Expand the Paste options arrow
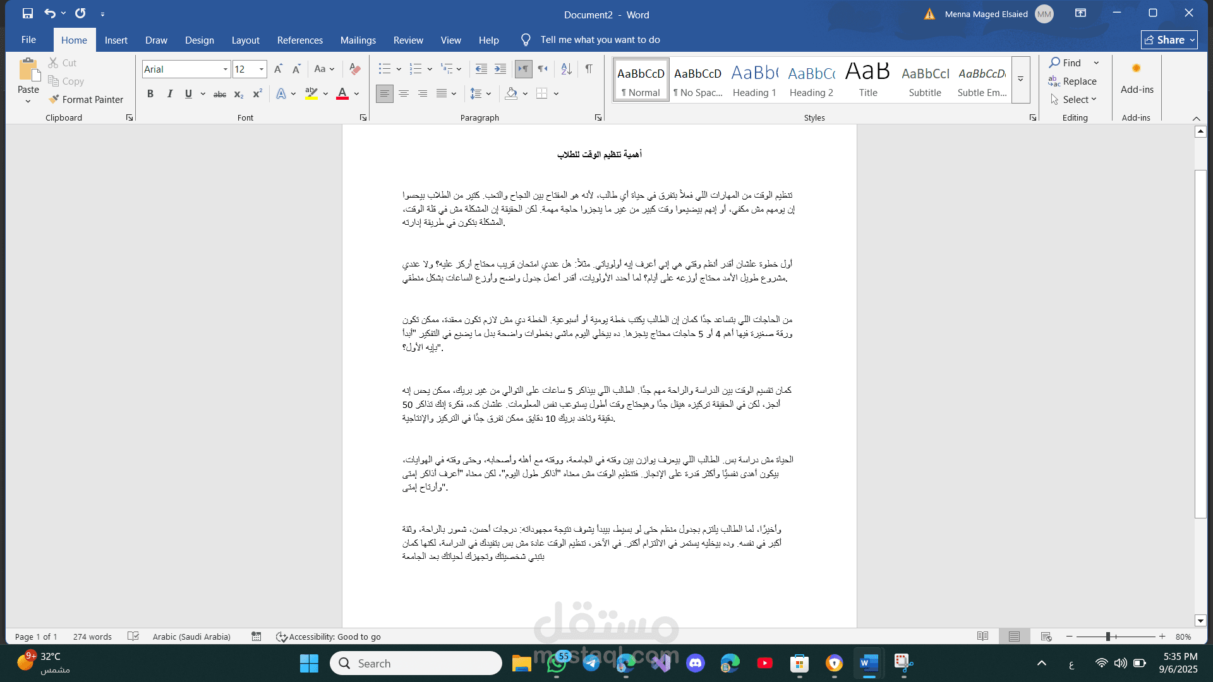Viewport: 1213px width, 682px height. point(28,101)
